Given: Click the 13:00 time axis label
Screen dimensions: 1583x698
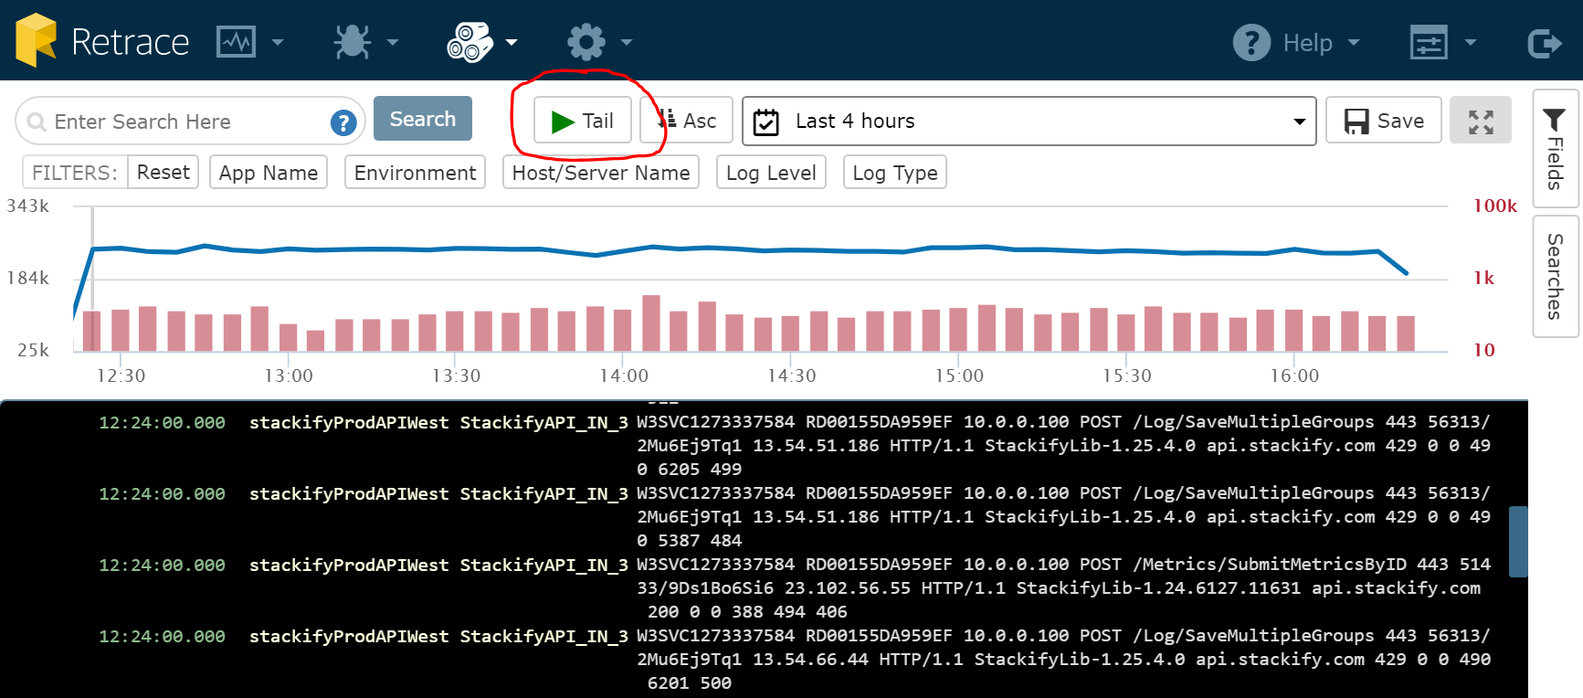Looking at the screenshot, I should click(x=289, y=375).
